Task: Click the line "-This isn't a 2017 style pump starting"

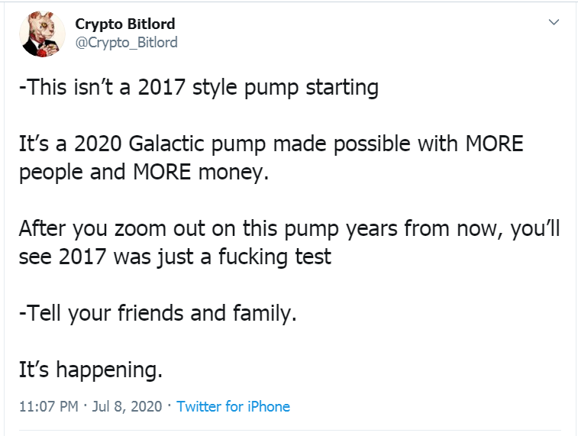Action: (199, 87)
